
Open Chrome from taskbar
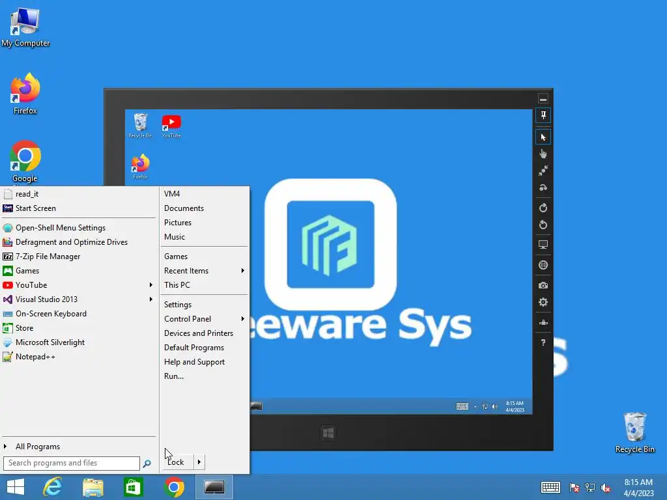pyautogui.click(x=174, y=487)
